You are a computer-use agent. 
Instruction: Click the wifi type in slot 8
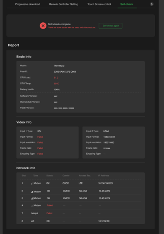pos(32,221)
